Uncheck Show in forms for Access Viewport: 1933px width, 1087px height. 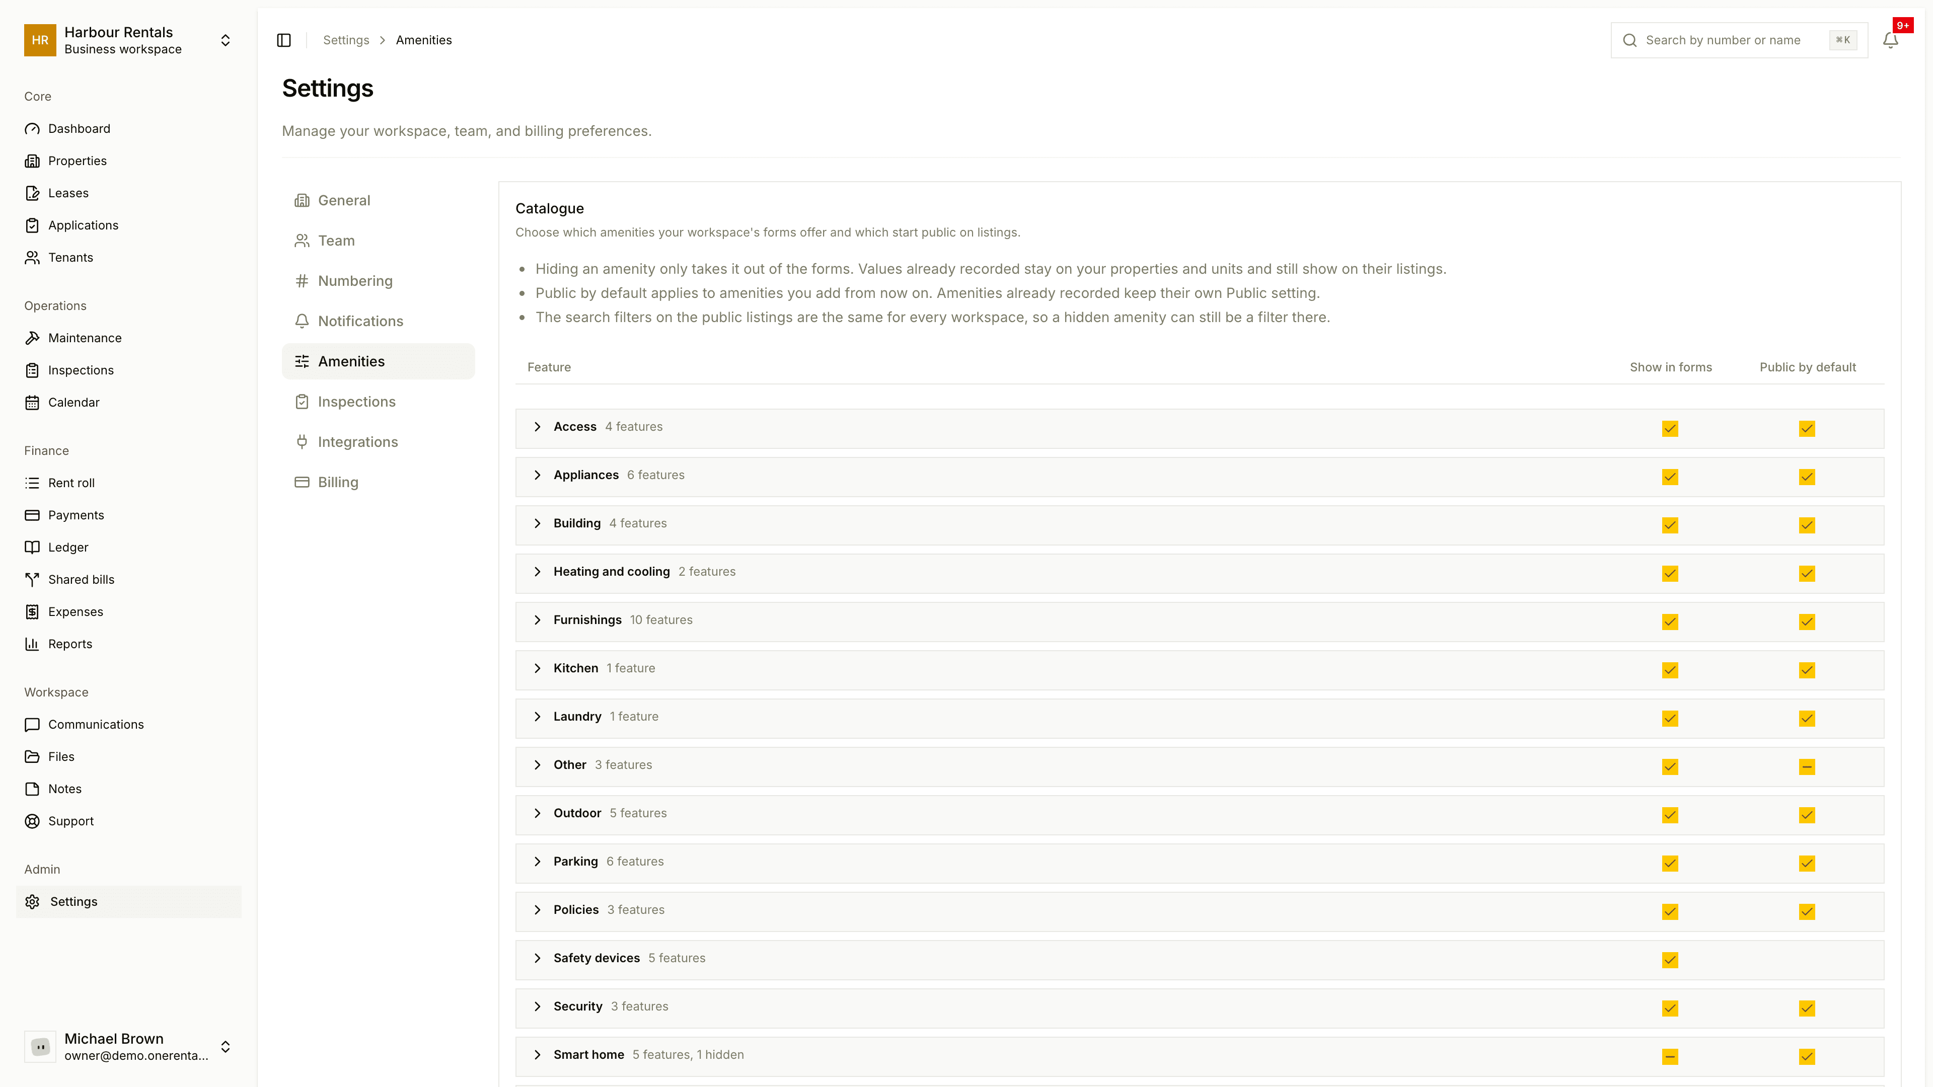click(1670, 428)
